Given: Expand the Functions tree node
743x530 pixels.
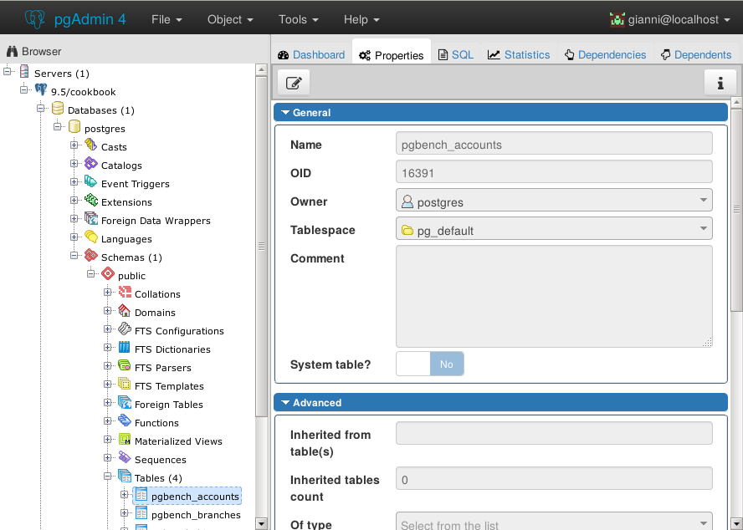Looking at the screenshot, I should (108, 421).
